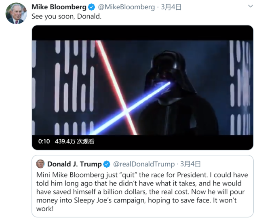Image resolution: width=259 pixels, height=221 pixels.
Task: Click the 'See you soon, Donald.' tweet text
Action: tap(66, 16)
